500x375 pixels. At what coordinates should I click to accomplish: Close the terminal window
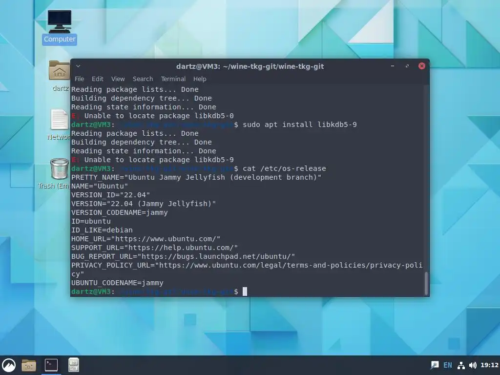tap(421, 66)
